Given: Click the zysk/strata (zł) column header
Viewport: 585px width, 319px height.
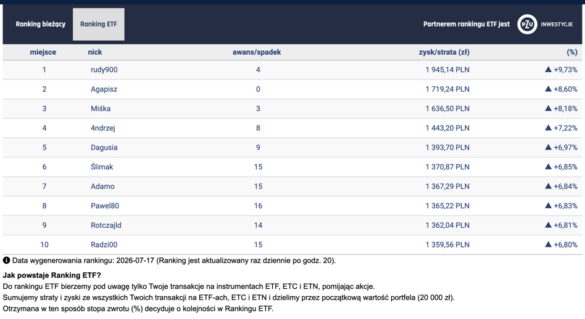Looking at the screenshot, I should tap(444, 52).
